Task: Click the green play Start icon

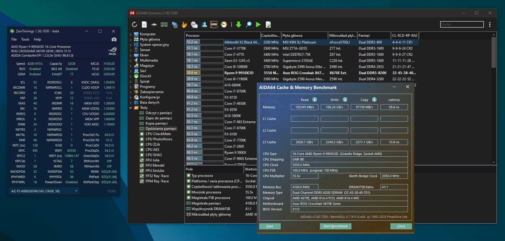Action: [258, 25]
